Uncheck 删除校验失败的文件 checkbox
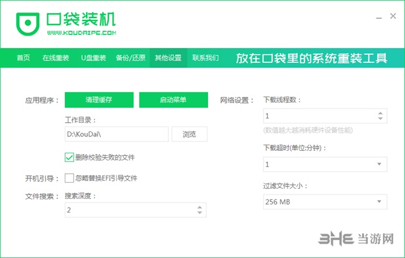Screen dimensions: 405x258 tap(69, 157)
